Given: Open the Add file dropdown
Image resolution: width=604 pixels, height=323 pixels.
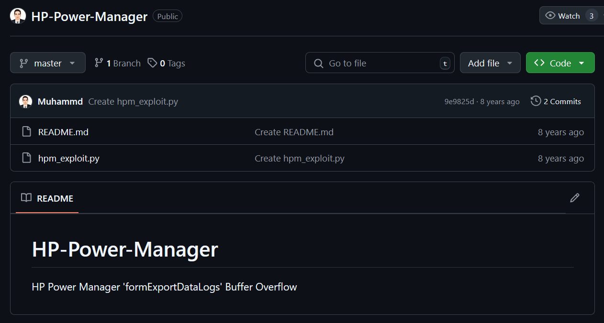Looking at the screenshot, I should click(x=490, y=63).
